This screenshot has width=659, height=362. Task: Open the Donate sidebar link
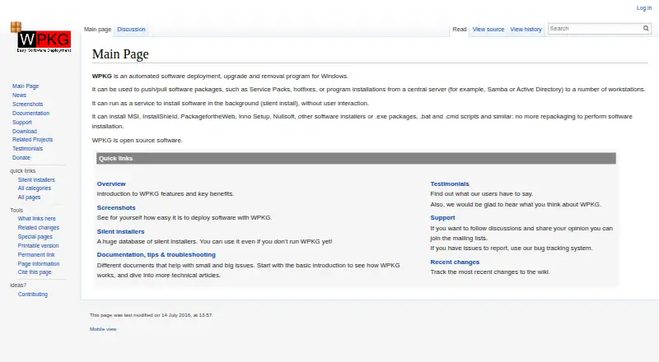[x=21, y=158]
